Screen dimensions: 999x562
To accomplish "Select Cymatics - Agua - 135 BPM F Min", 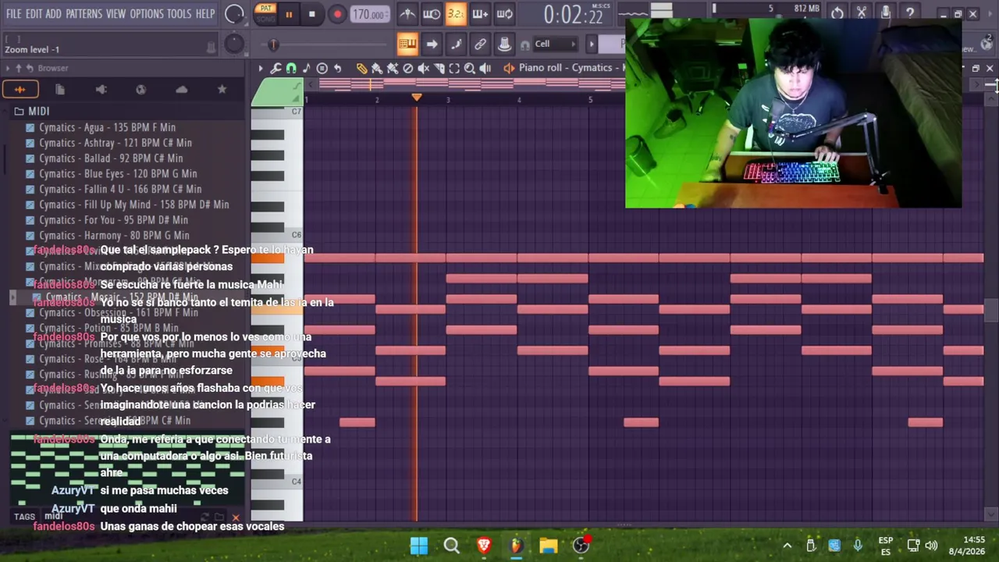I will [108, 127].
